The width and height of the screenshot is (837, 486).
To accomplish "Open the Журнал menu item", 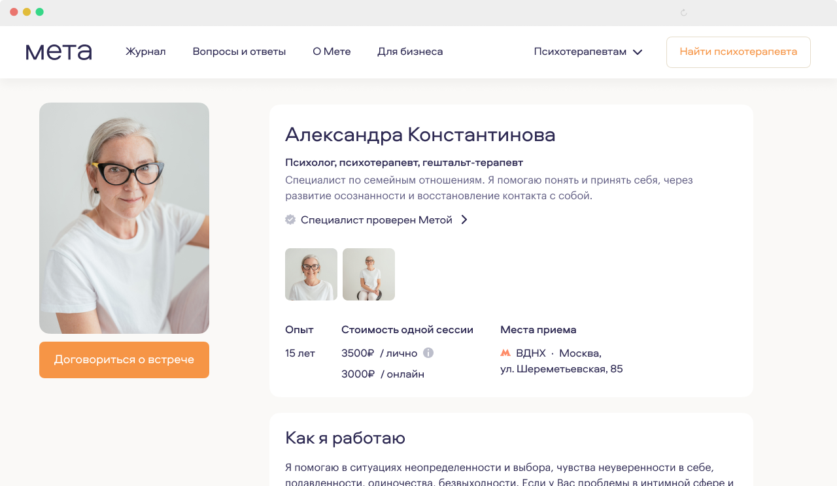I will tap(146, 52).
